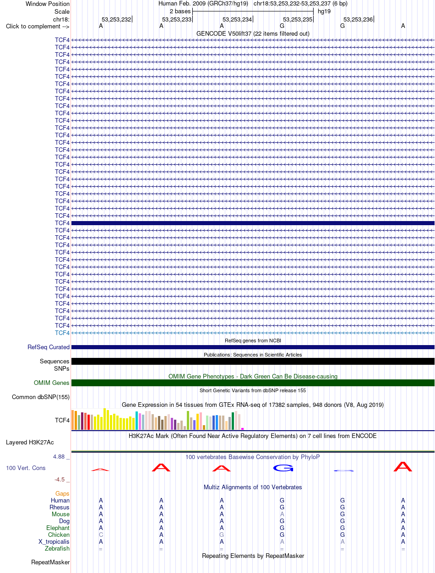Click the 'chr18:' base position label
The height and width of the screenshot is (573, 435).
61,19
